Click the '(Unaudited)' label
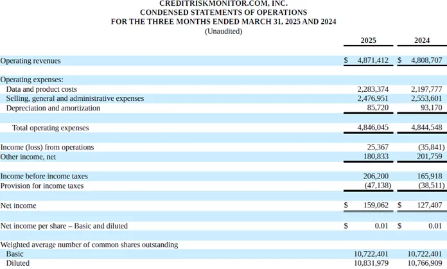 pyautogui.click(x=223, y=31)
